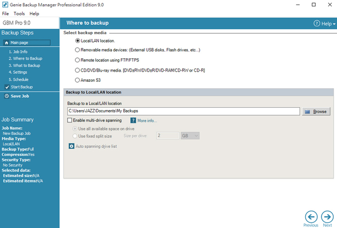This screenshot has height=228, width=337.
Task: Go to step 4. Settings
Action: coord(18,72)
